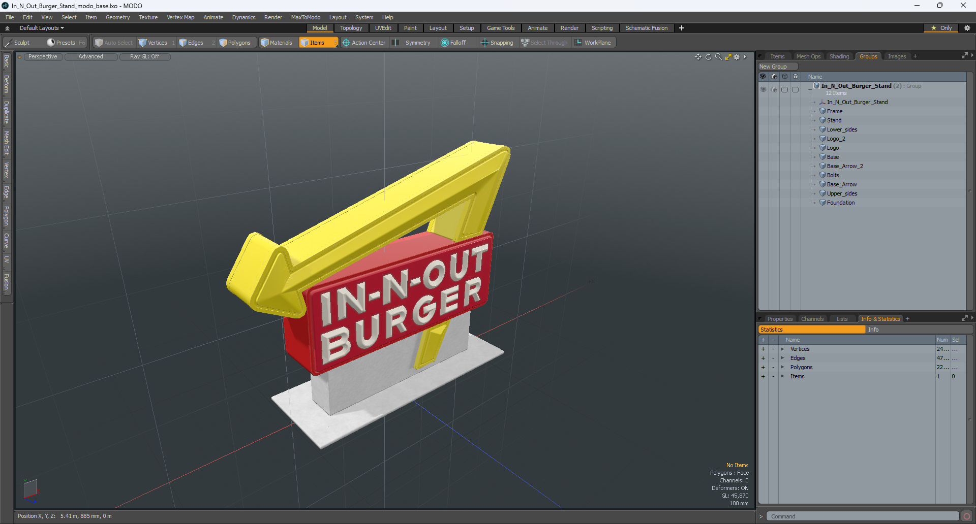Image resolution: width=976 pixels, height=524 pixels.
Task: Click the WorkPlane button
Action: [593, 43]
